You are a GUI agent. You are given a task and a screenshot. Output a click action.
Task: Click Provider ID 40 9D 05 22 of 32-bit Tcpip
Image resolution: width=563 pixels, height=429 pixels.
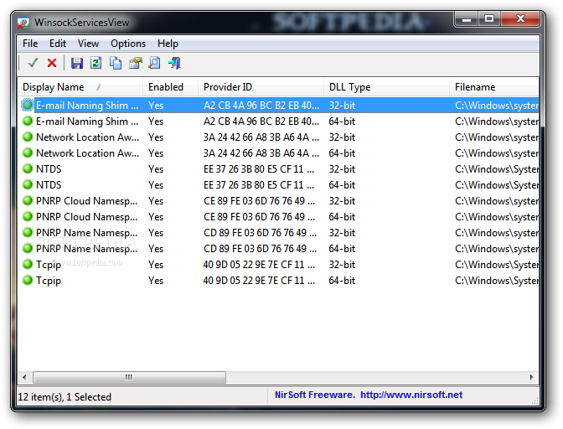[x=259, y=265]
